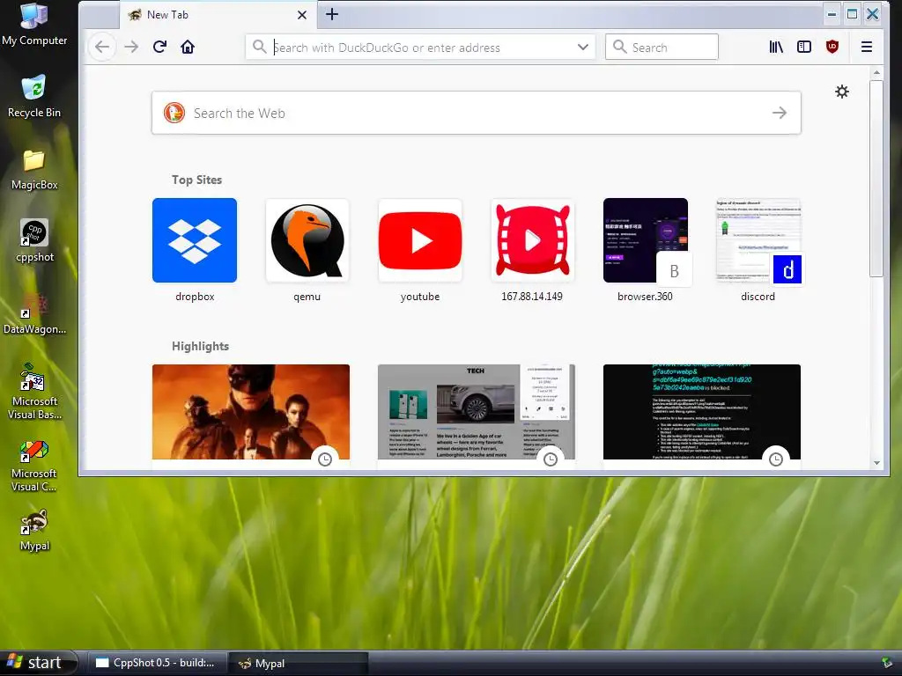
Task: Open a new tab with plus button
Action: click(x=332, y=14)
